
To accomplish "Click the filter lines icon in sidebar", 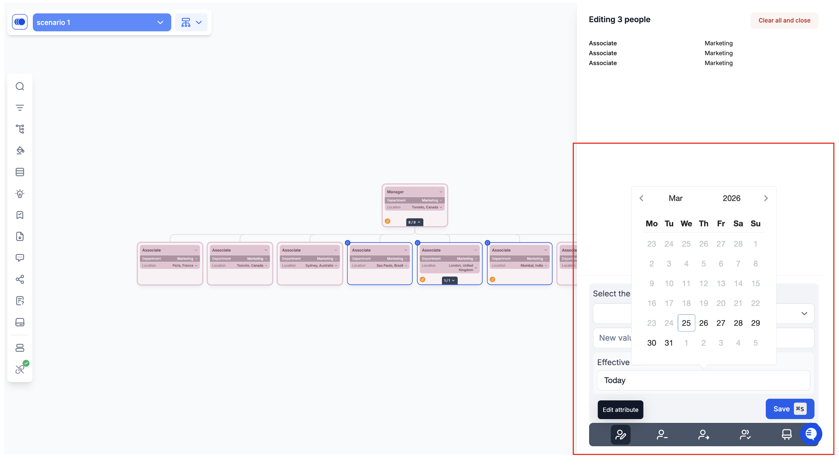I will [x=20, y=108].
